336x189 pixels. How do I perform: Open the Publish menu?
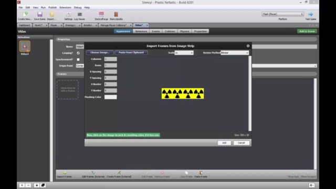[52, 7]
